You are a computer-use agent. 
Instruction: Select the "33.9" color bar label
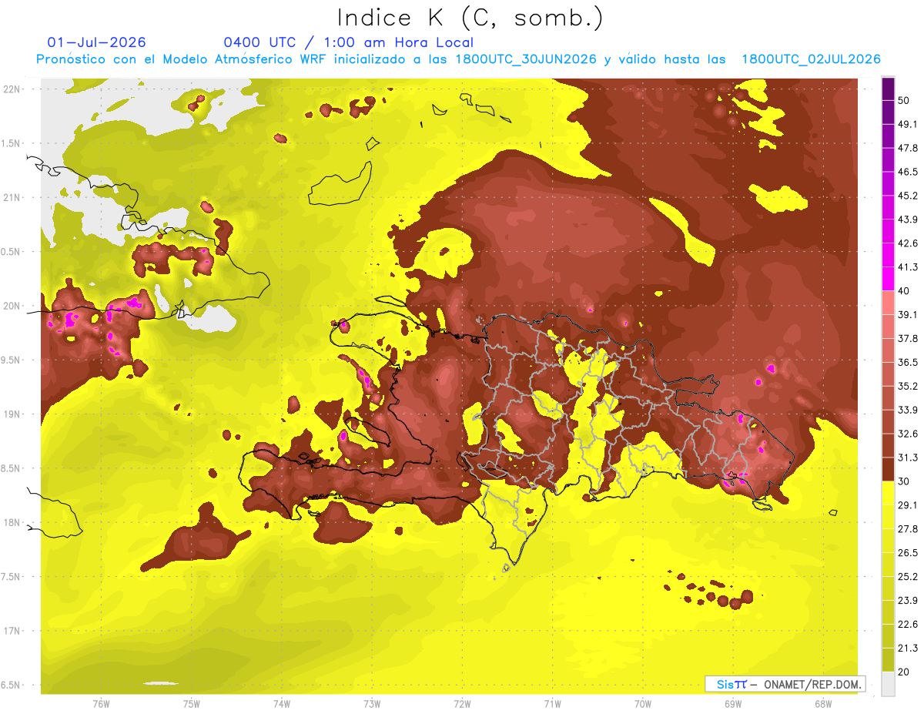[907, 410]
